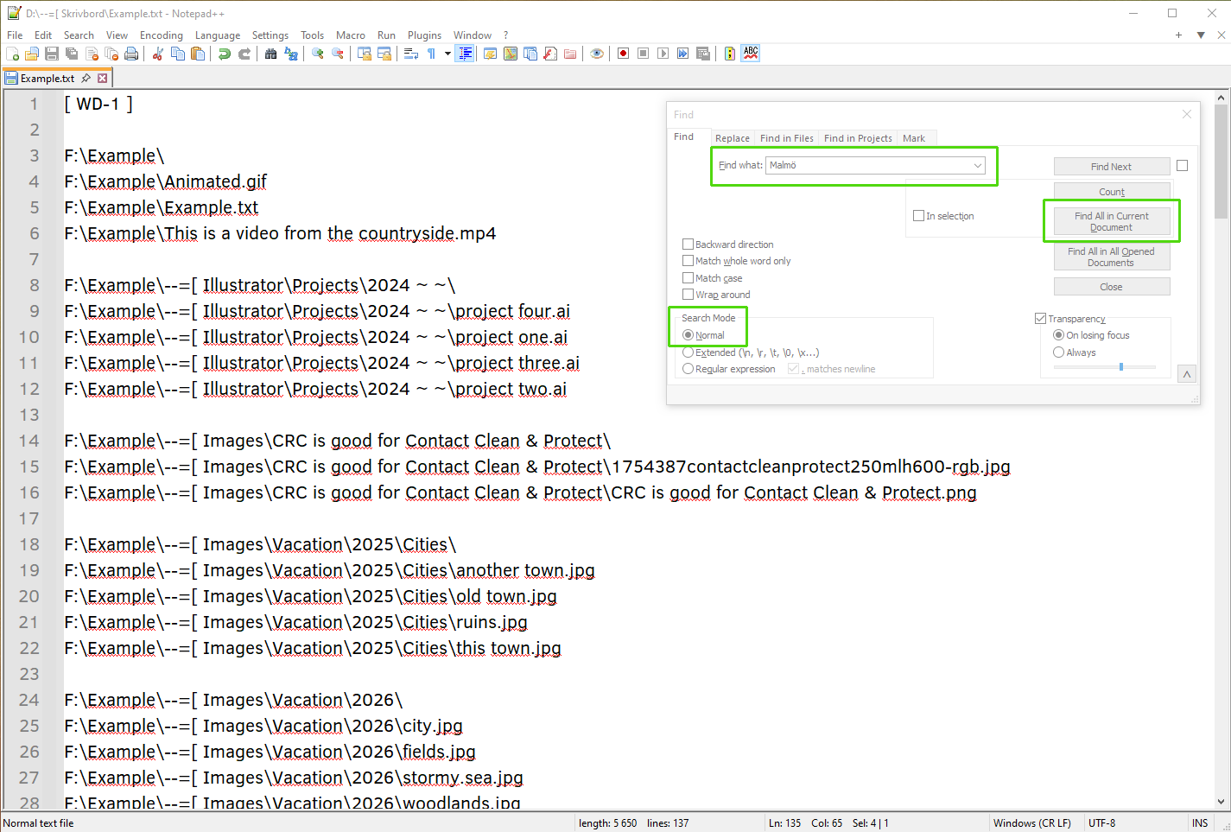
Task: Click the Count button
Action: tap(1112, 192)
